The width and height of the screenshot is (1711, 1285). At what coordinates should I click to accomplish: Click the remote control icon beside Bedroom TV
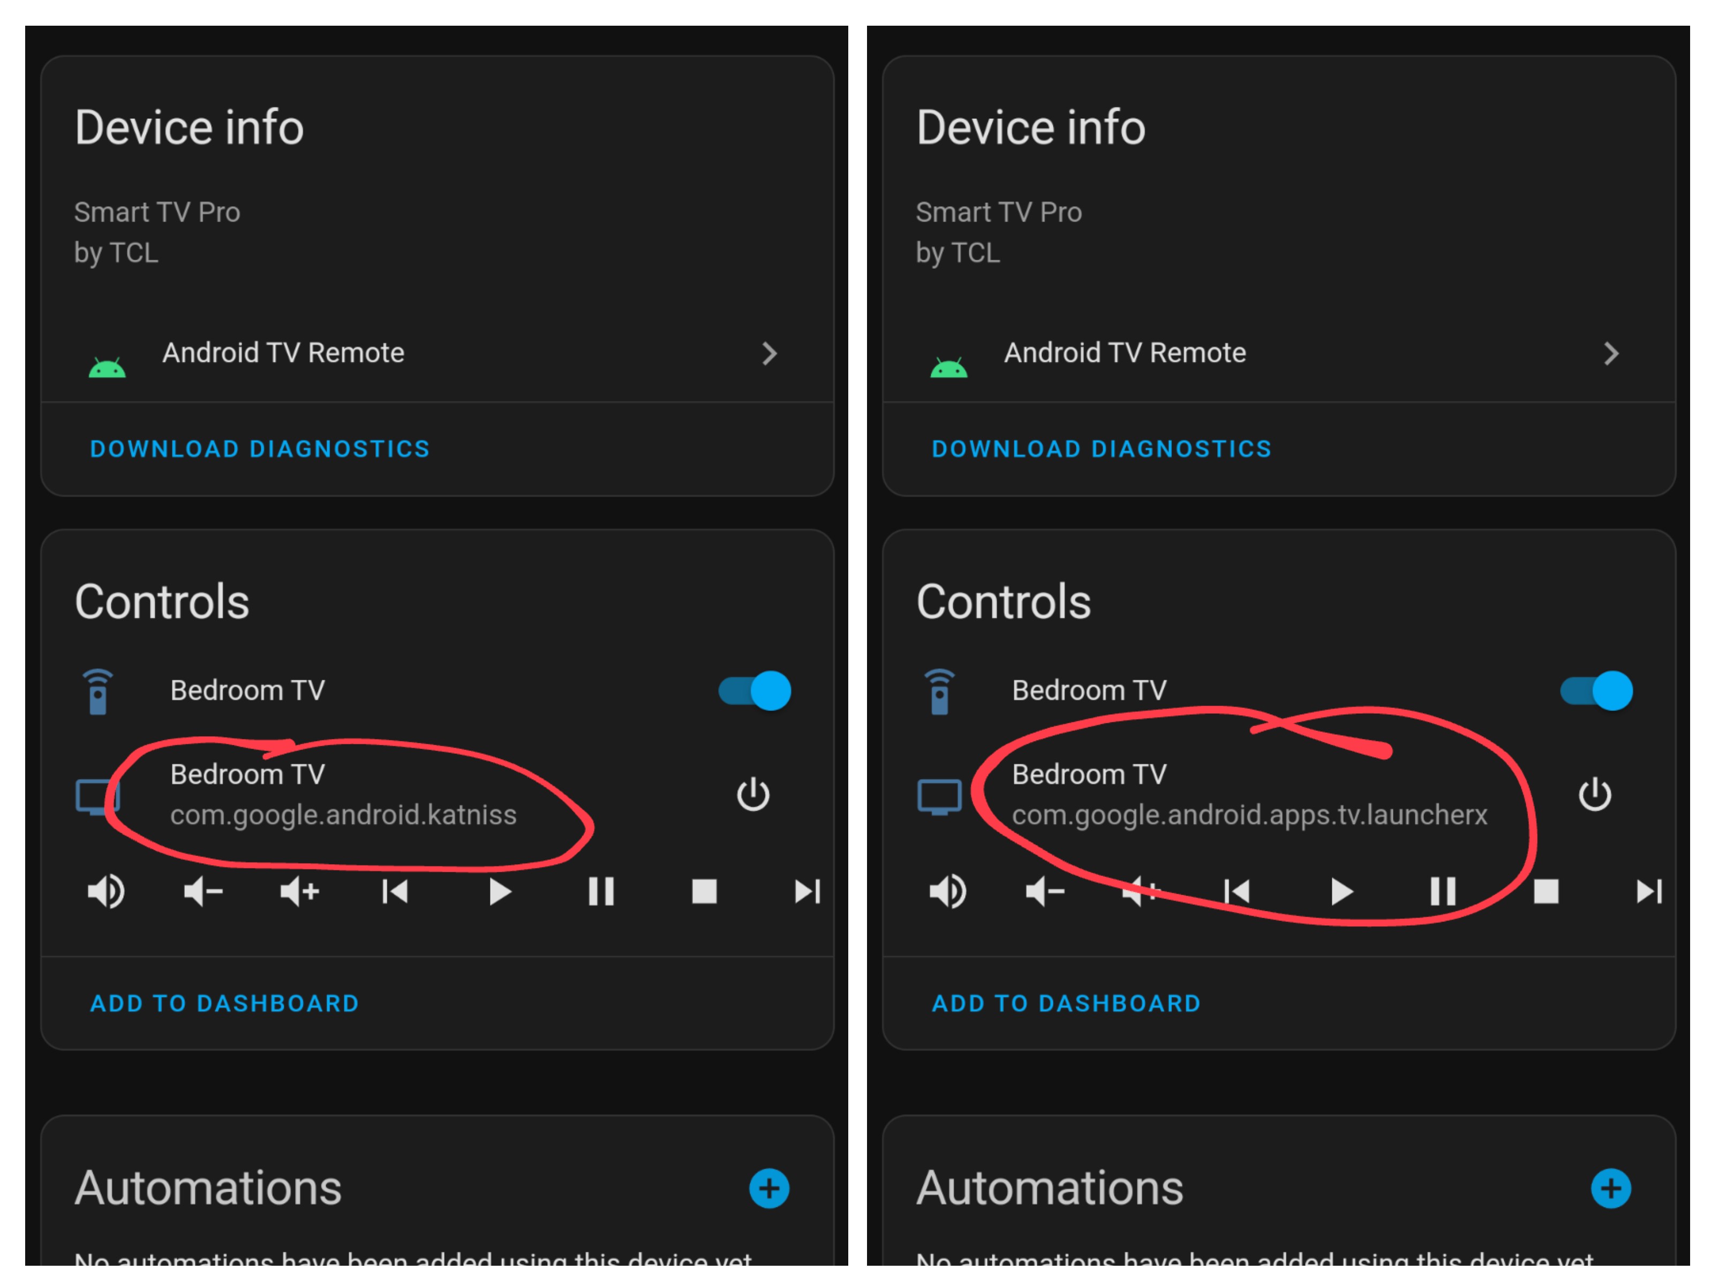click(x=97, y=691)
